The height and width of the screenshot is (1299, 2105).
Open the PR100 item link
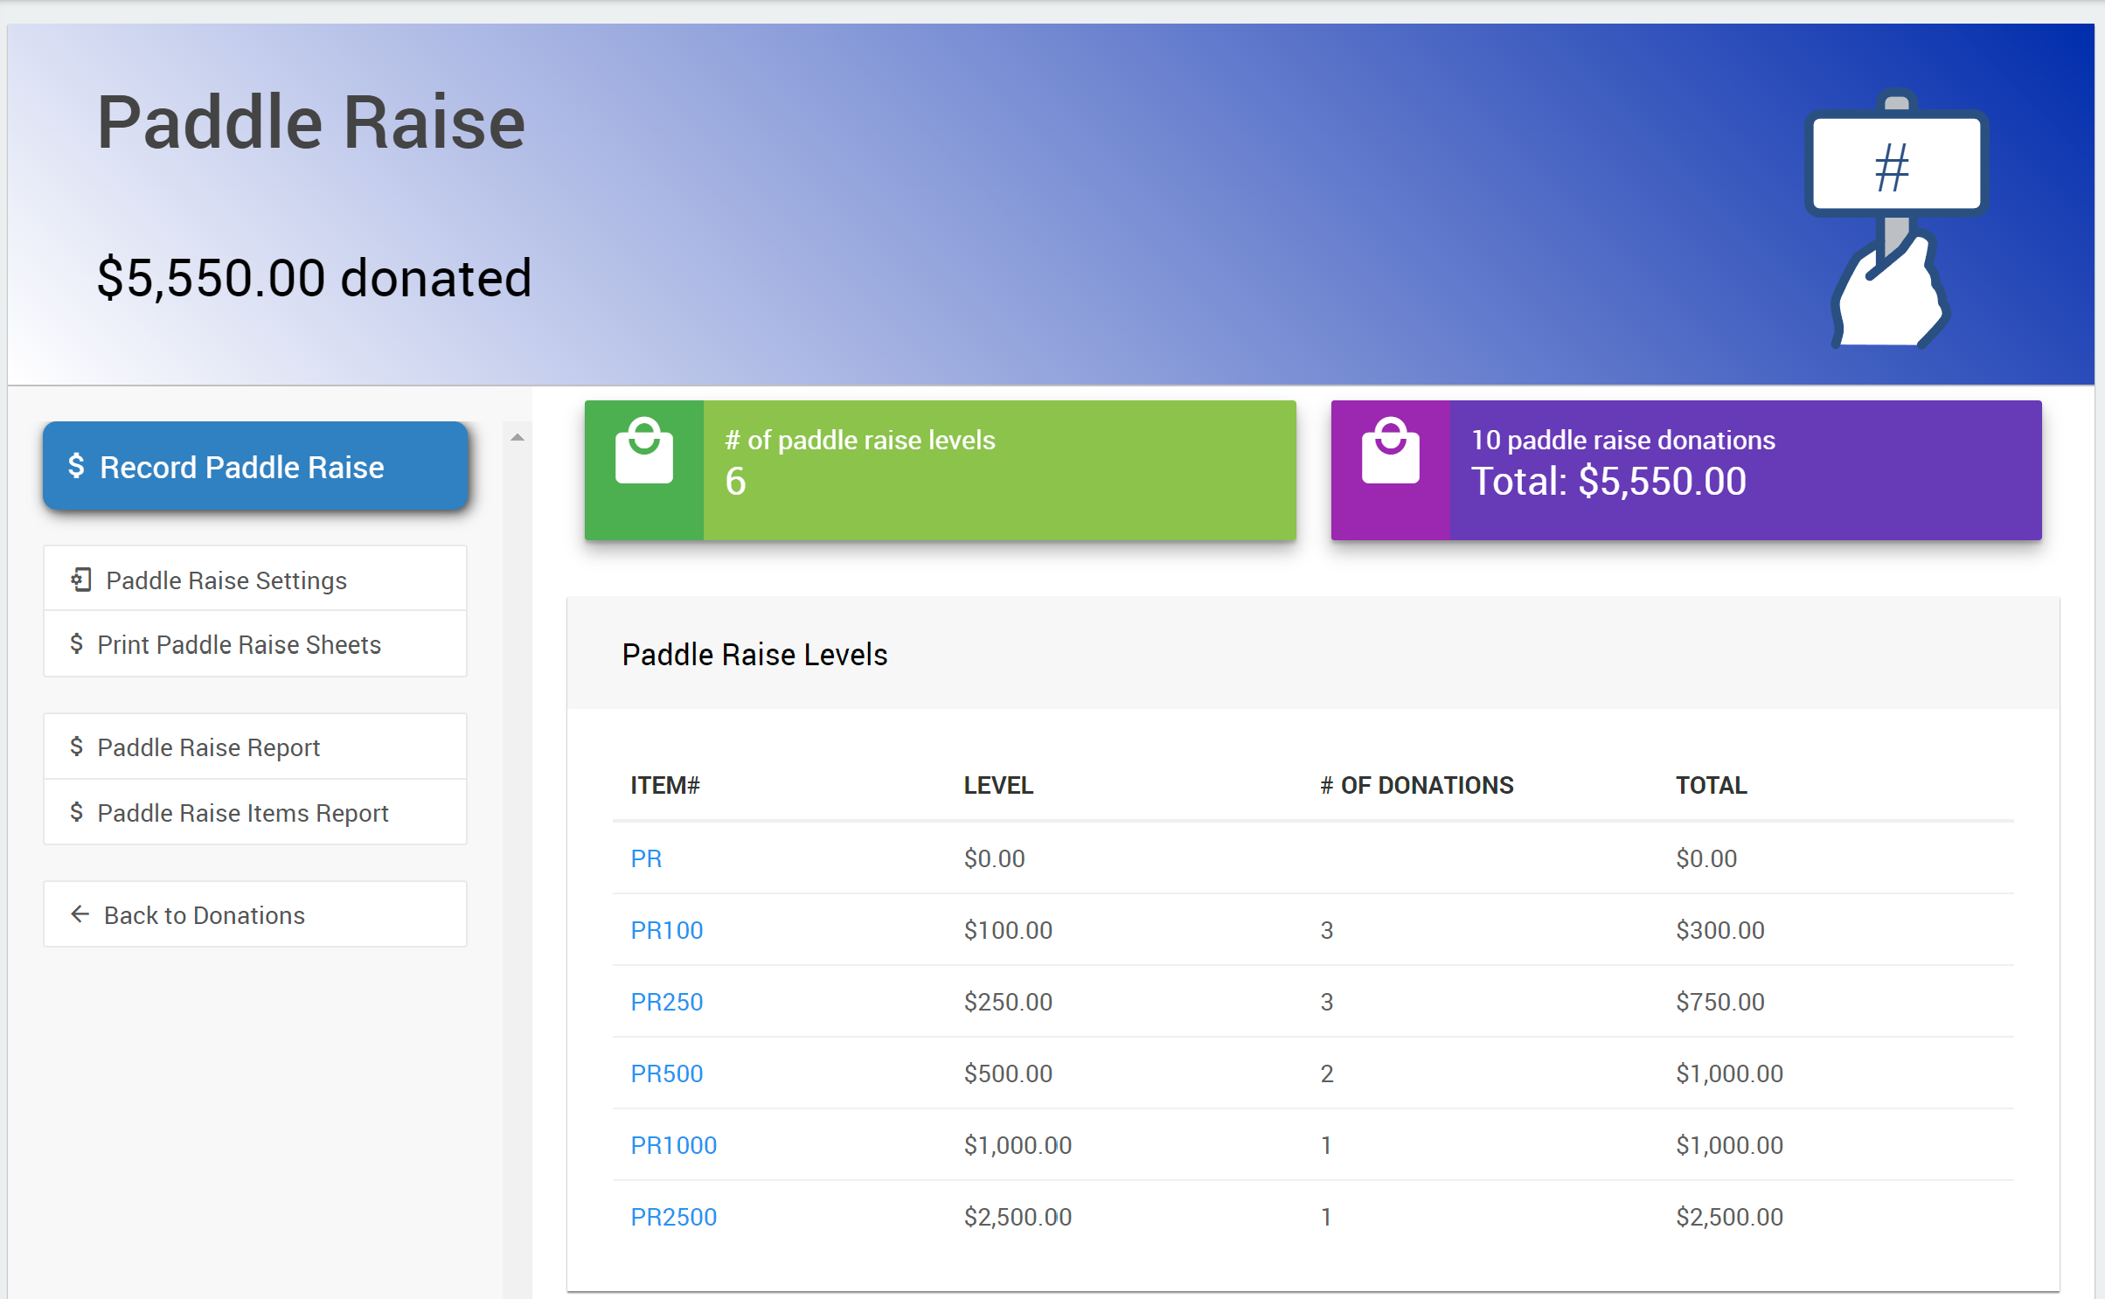coord(666,930)
